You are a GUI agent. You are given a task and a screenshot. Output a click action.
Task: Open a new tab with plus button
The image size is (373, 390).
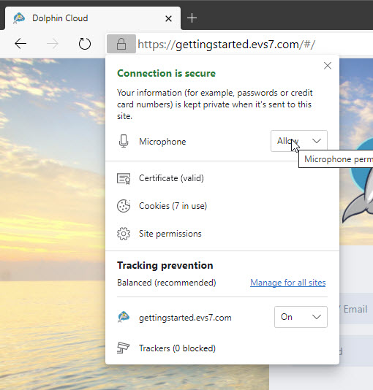pyautogui.click(x=192, y=18)
